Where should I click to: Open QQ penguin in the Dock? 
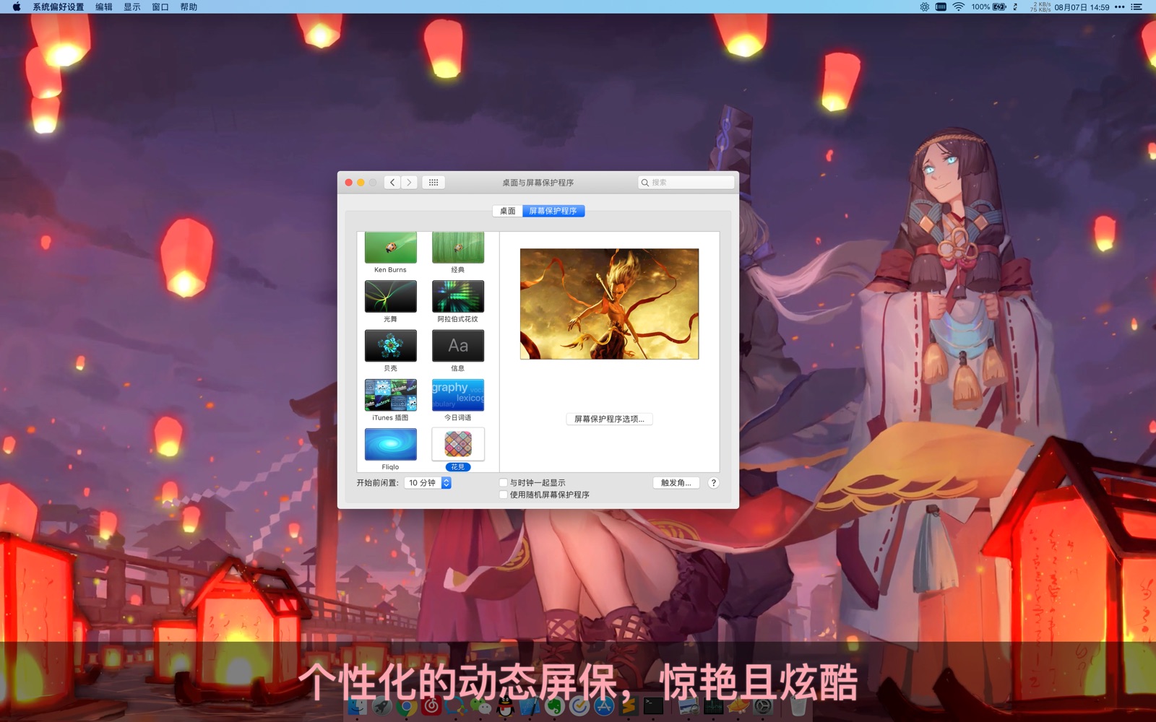(x=505, y=705)
